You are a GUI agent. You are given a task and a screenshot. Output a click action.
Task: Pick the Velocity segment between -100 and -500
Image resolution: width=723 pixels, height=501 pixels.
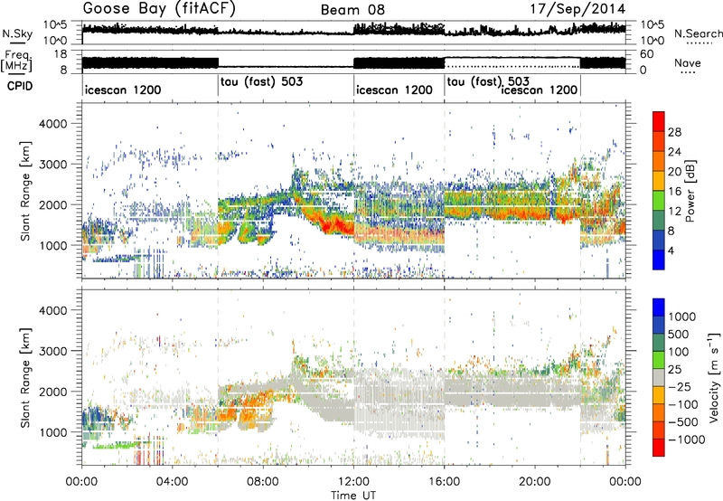click(x=659, y=412)
